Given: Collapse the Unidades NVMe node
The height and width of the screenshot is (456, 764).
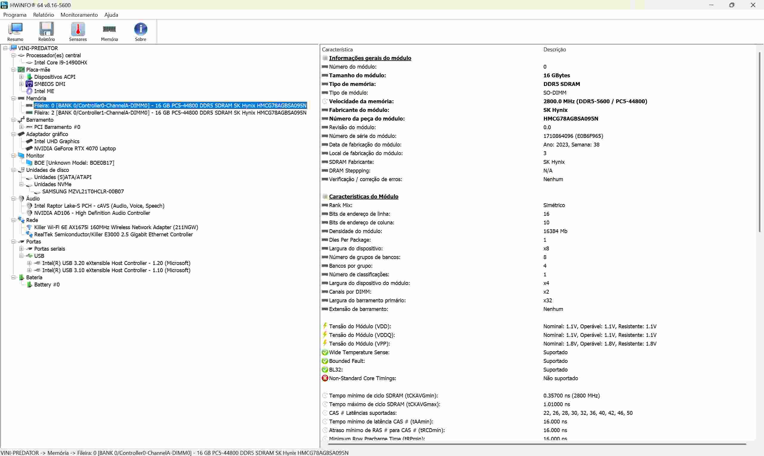Looking at the screenshot, I should click(21, 184).
